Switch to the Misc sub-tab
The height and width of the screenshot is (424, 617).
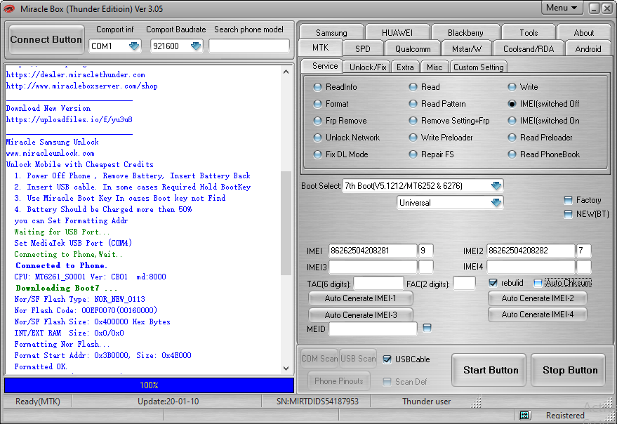434,67
